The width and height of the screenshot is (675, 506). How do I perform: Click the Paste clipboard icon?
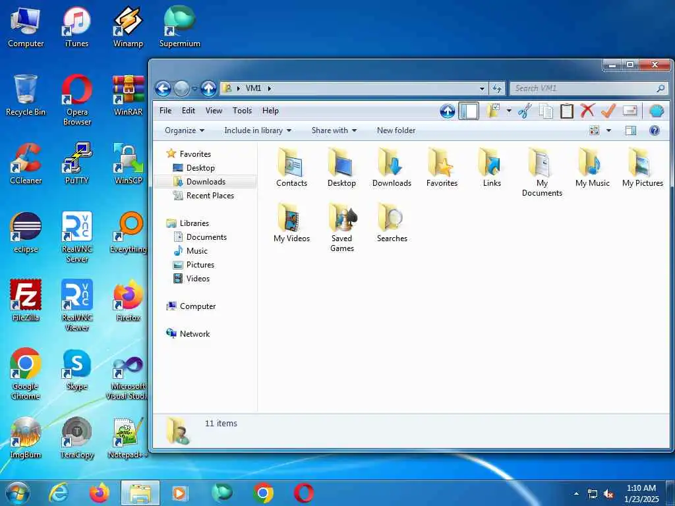click(x=566, y=111)
